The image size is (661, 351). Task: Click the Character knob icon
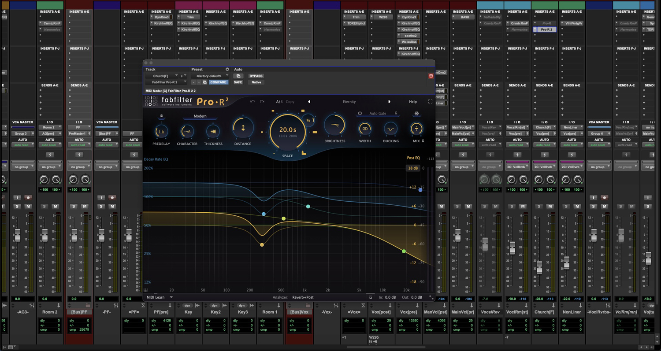click(187, 131)
